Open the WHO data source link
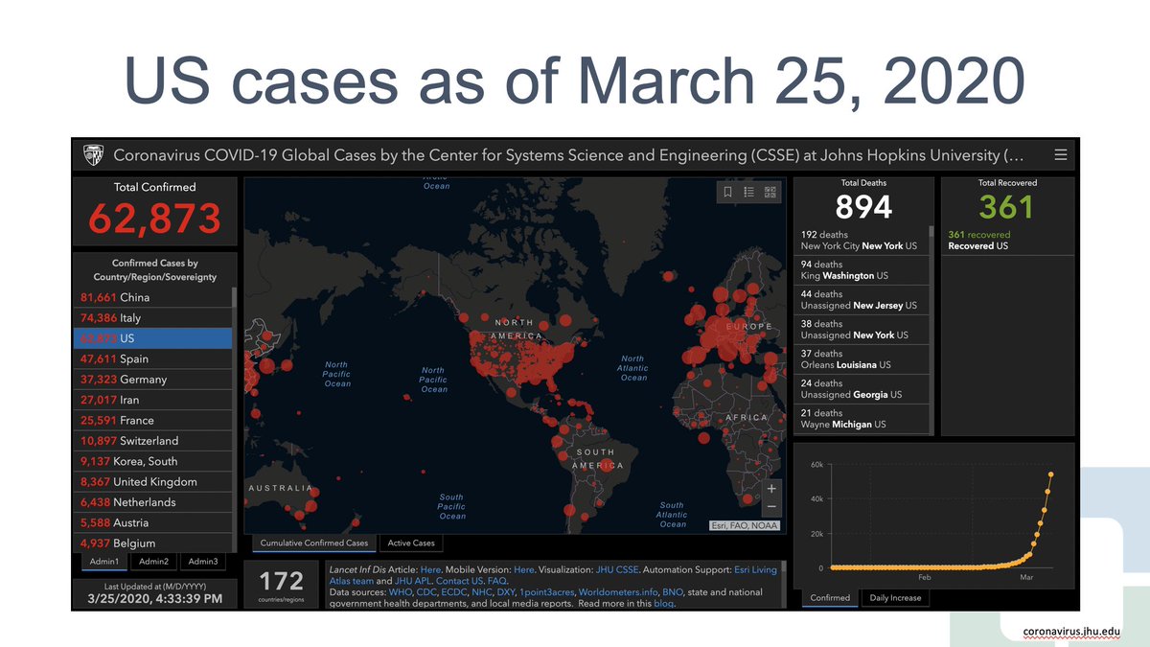This screenshot has height=647, width=1150. click(x=400, y=592)
